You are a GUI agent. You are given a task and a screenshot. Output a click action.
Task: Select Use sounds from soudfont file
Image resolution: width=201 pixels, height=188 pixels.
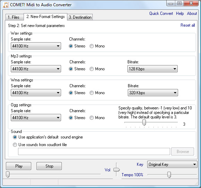40,145
